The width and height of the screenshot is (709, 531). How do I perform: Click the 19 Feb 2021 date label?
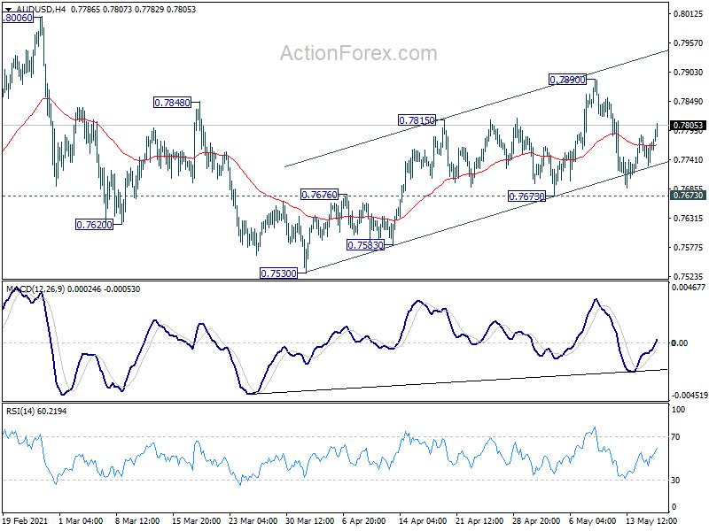tap(26, 521)
